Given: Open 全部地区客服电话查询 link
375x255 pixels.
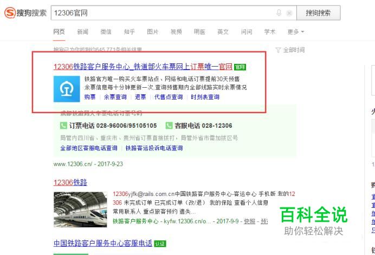Looking at the screenshot, I should click(x=89, y=148).
